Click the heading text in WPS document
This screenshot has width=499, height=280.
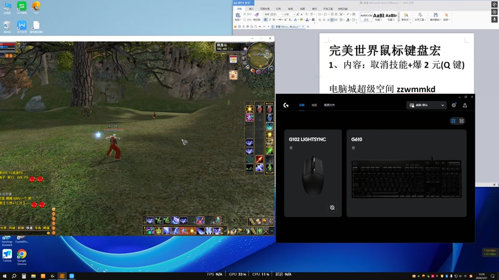click(x=385, y=50)
